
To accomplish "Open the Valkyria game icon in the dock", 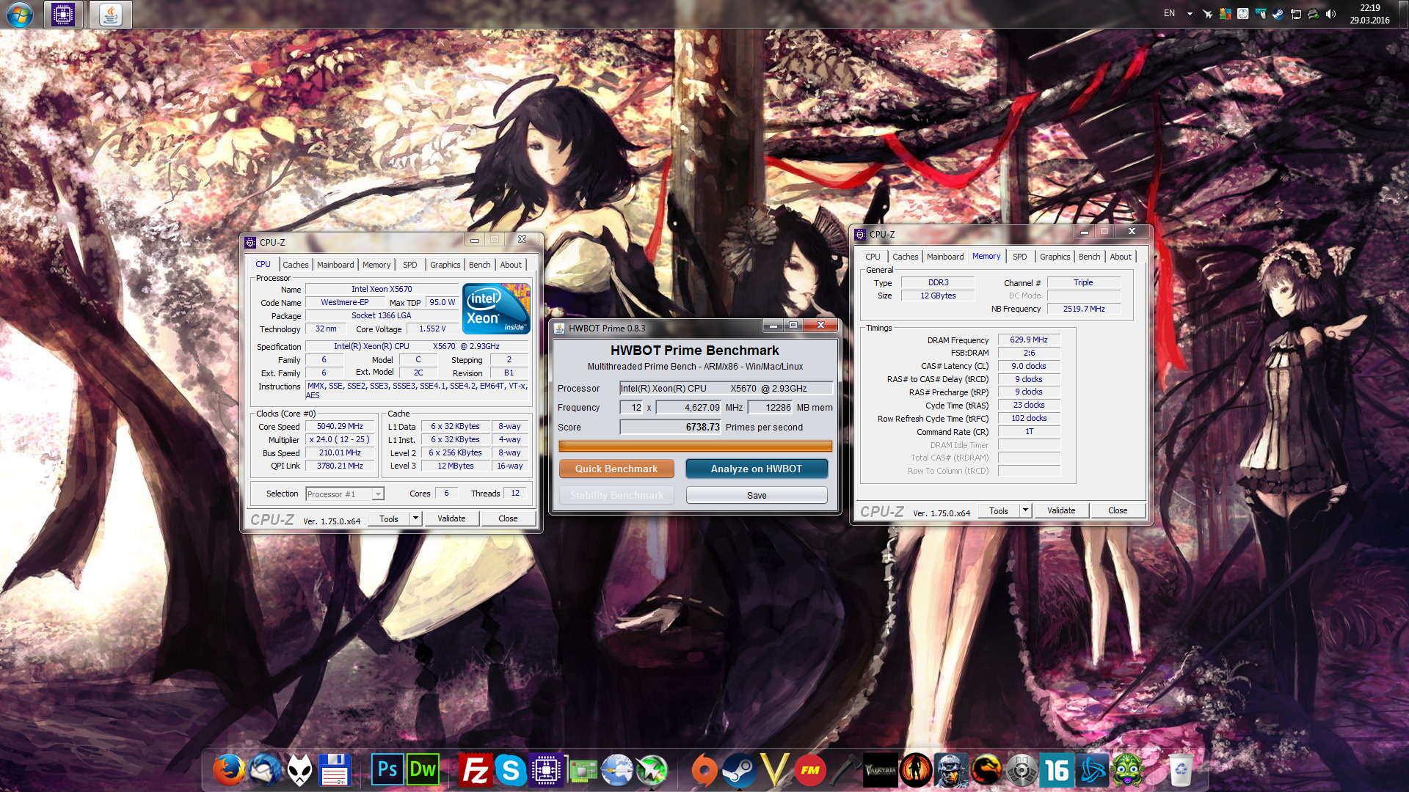I will pyautogui.click(x=881, y=770).
